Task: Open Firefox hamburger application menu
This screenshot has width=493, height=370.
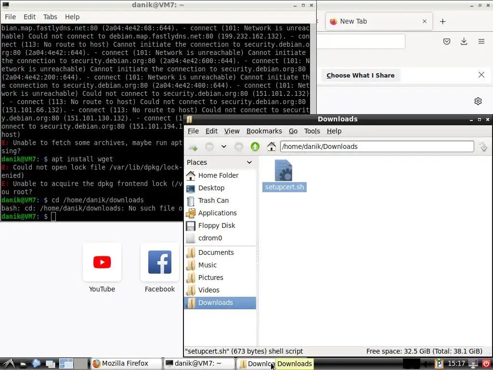Action: (x=481, y=41)
